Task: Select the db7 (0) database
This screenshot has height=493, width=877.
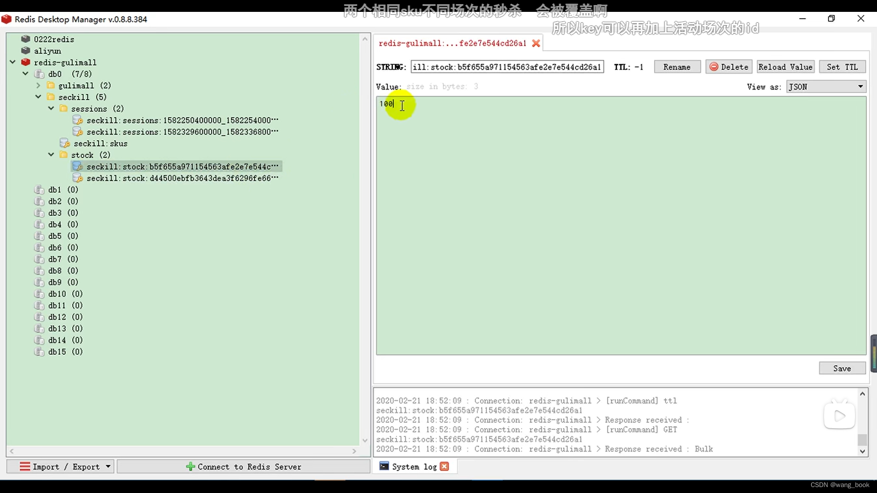Action: 63,259
